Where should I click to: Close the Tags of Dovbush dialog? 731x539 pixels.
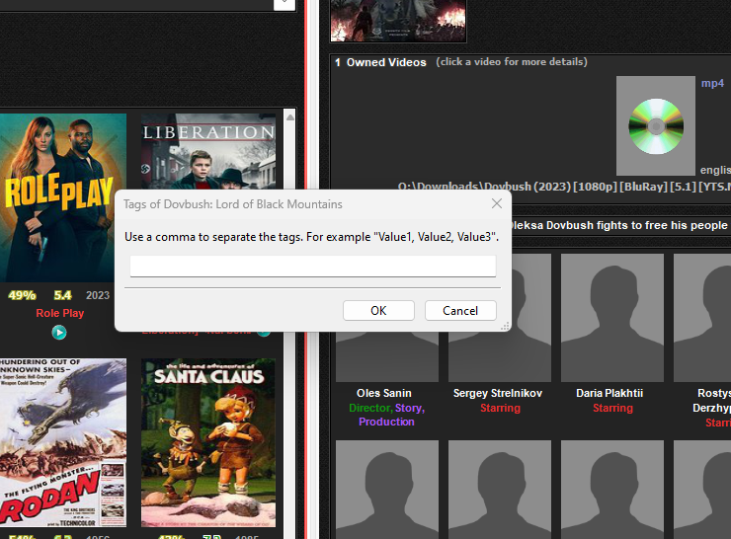tap(497, 203)
